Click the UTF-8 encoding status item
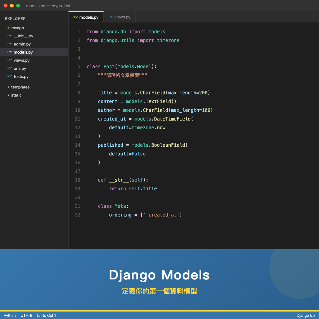Screen dimensions: 319x319 click(26, 315)
